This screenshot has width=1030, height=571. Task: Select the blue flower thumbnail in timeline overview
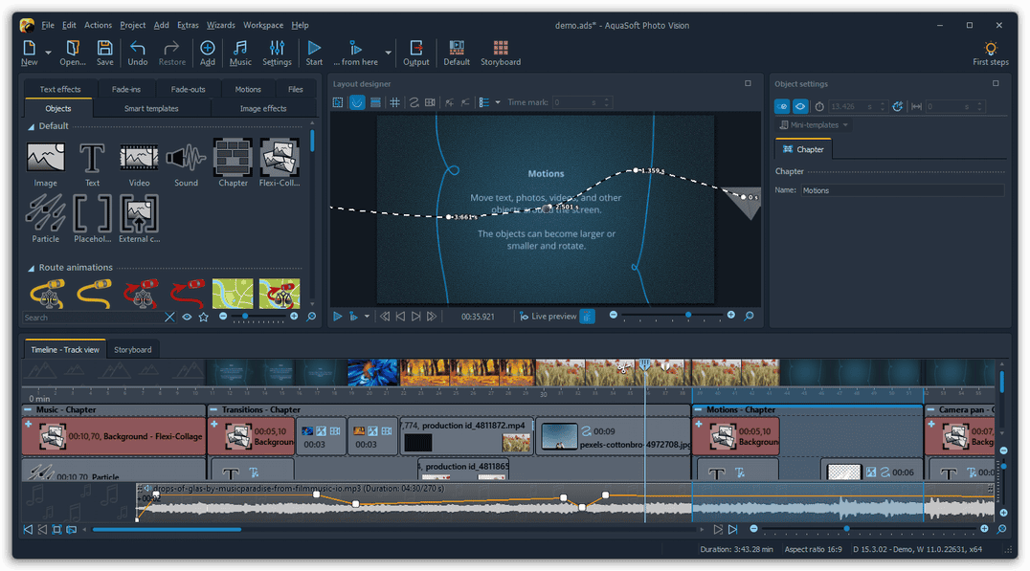pos(372,372)
